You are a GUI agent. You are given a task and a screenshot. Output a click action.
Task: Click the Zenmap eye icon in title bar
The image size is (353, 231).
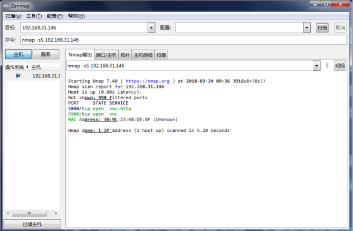point(6,6)
